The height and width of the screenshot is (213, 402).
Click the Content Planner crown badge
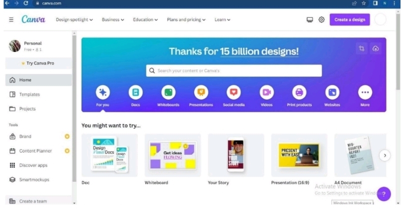click(x=67, y=151)
